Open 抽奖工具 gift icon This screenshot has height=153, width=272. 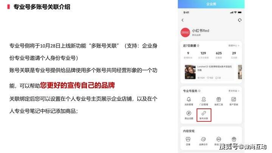click(219, 99)
